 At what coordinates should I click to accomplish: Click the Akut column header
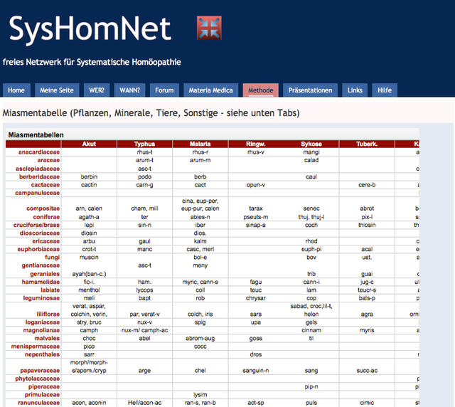[x=89, y=144]
